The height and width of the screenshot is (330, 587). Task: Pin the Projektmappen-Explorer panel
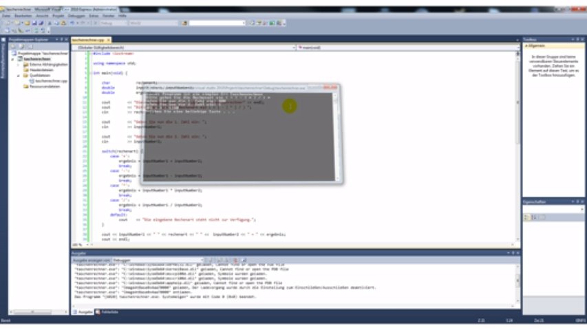pos(62,40)
